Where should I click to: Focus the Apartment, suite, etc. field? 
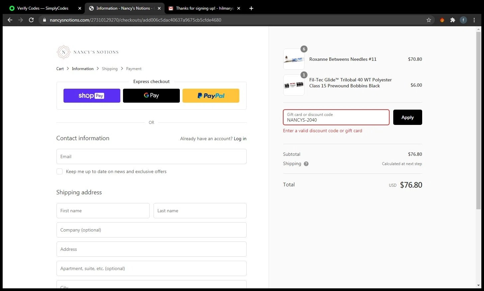(x=151, y=268)
